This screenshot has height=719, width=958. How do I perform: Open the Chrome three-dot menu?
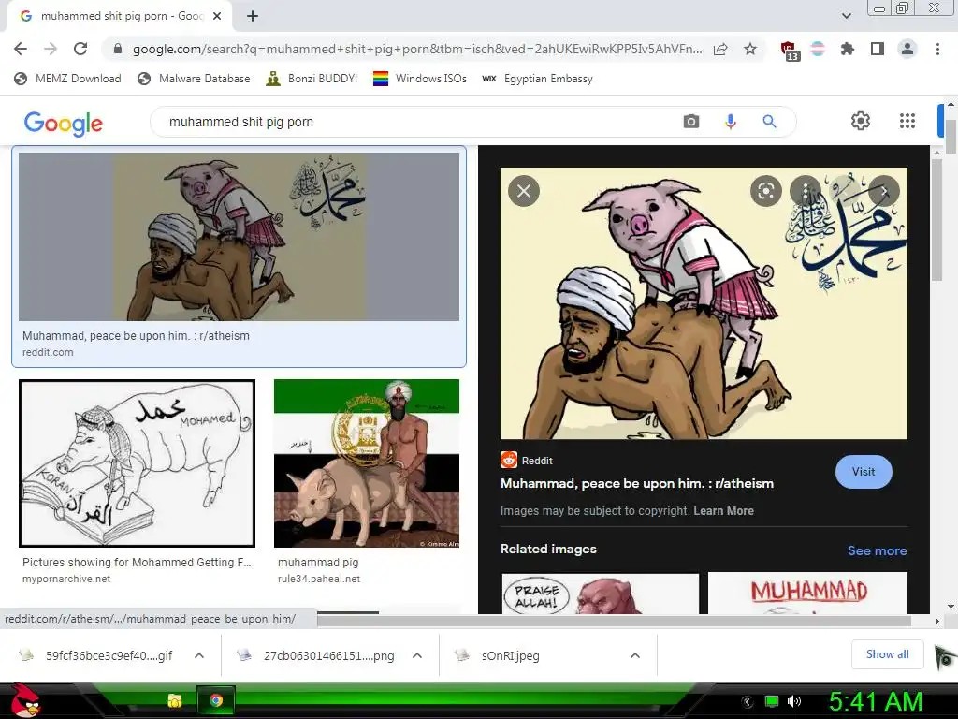pos(937,49)
